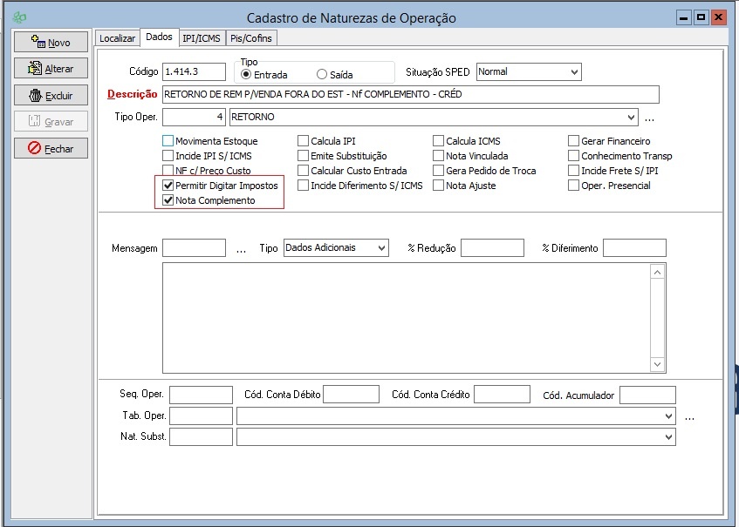
Task: Select the Saída radio option
Action: point(322,75)
